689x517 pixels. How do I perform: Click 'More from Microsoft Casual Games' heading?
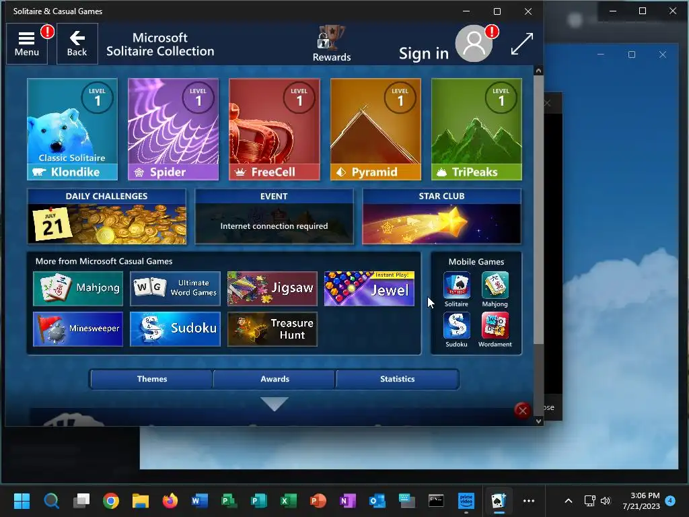[104, 261]
